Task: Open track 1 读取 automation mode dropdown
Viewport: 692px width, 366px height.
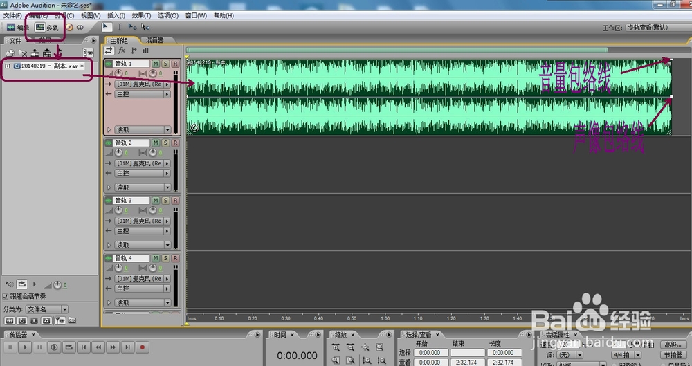Action: pyautogui.click(x=143, y=130)
